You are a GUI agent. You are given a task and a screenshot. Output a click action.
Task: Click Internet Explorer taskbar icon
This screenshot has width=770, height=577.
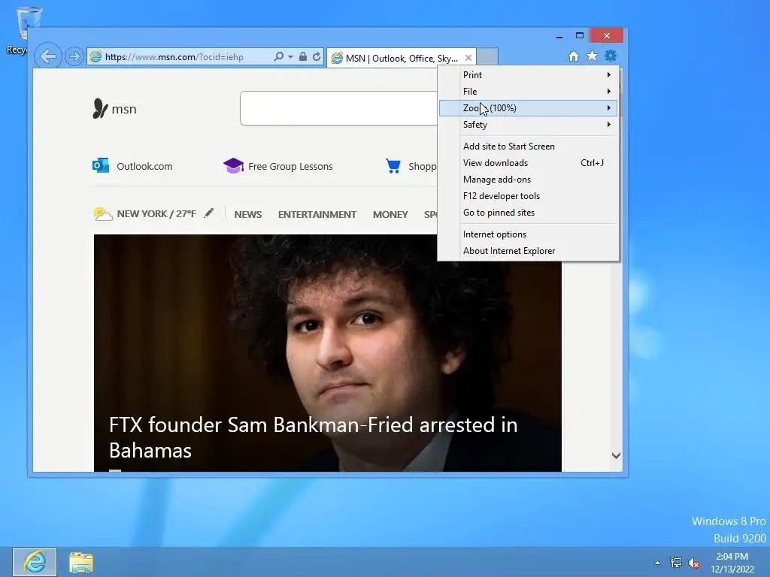35,562
